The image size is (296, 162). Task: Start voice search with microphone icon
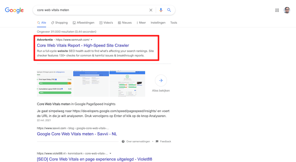tap(161, 10)
